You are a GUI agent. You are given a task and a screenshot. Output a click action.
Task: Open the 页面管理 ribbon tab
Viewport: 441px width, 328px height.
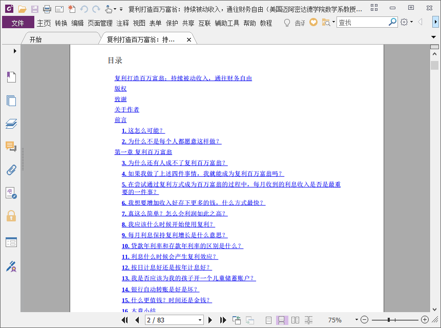click(x=100, y=23)
